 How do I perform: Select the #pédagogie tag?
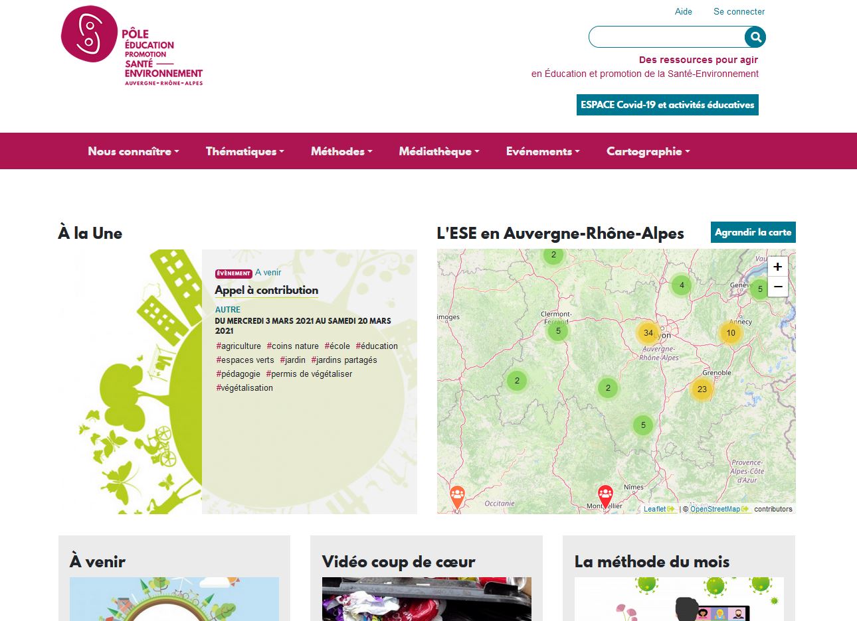(238, 374)
